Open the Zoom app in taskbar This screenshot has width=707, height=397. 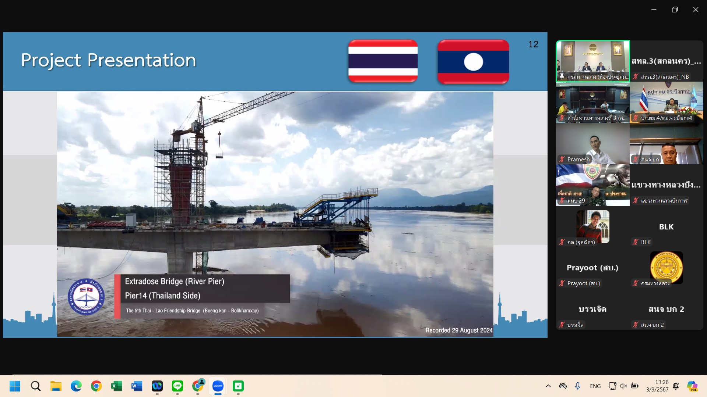tap(218, 386)
